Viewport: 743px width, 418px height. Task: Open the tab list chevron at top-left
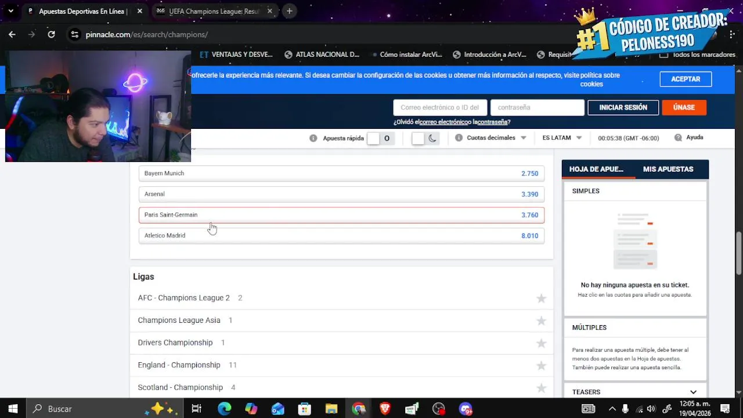(x=10, y=11)
